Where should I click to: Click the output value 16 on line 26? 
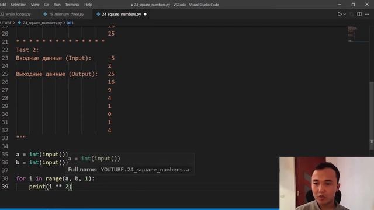tap(111, 82)
